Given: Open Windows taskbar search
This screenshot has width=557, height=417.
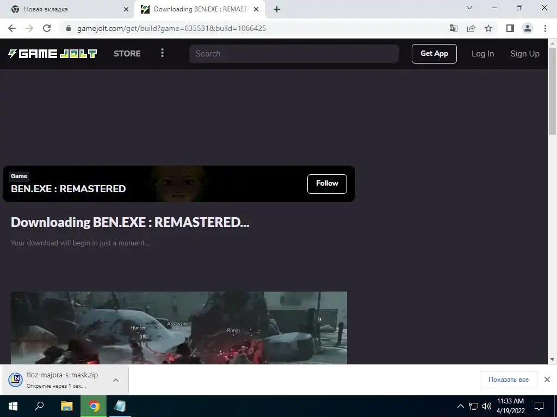Looking at the screenshot, I should tap(39, 406).
